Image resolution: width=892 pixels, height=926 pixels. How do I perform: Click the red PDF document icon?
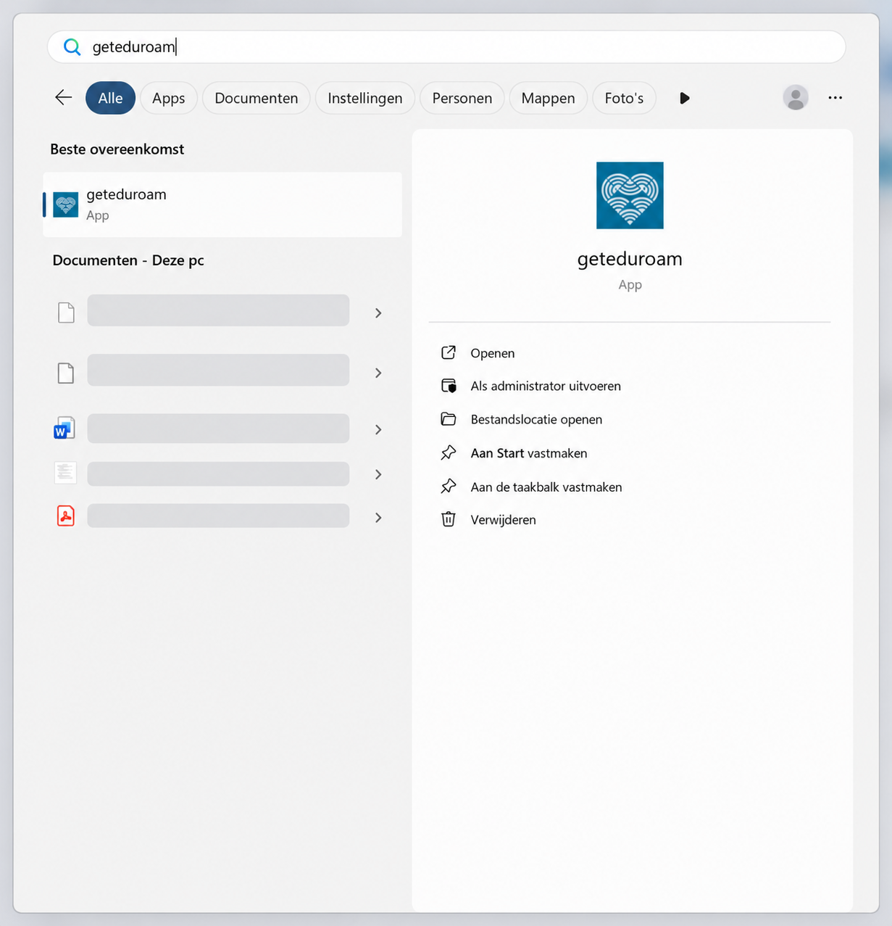pos(66,516)
